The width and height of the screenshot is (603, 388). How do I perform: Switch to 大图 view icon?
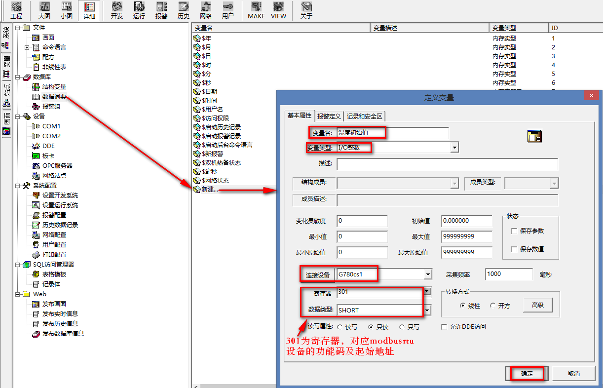click(44, 10)
